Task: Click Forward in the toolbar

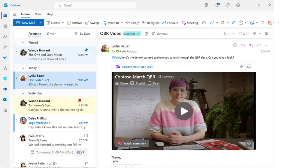Action: point(170,23)
